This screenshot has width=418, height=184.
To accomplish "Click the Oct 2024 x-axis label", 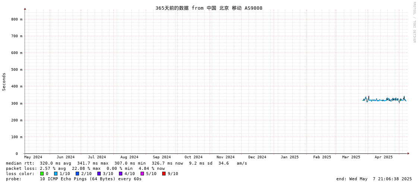I will [x=194, y=157].
